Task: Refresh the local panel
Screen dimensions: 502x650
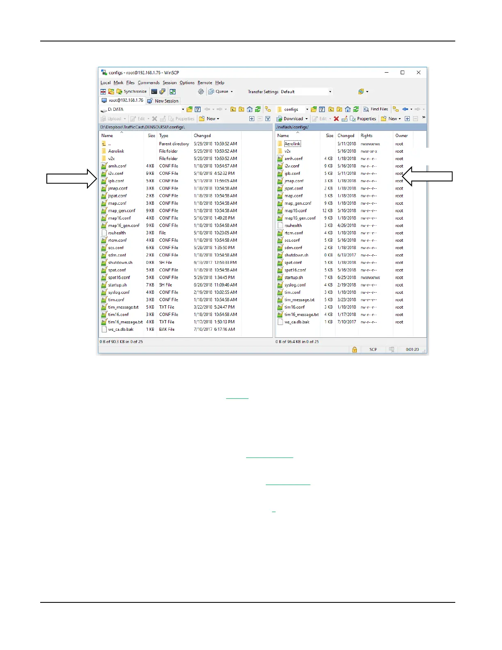Action: point(258,109)
